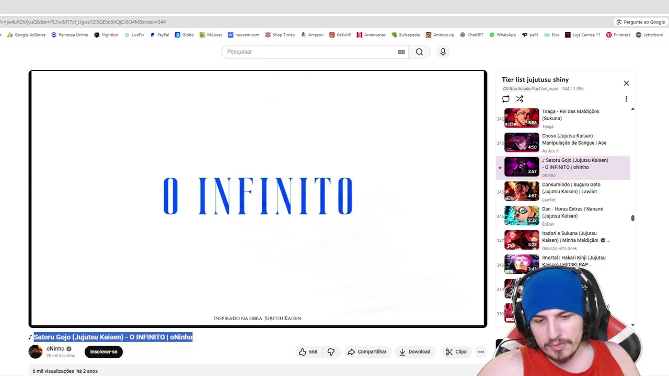Subscribe with Inscrever-se button

pos(103,352)
